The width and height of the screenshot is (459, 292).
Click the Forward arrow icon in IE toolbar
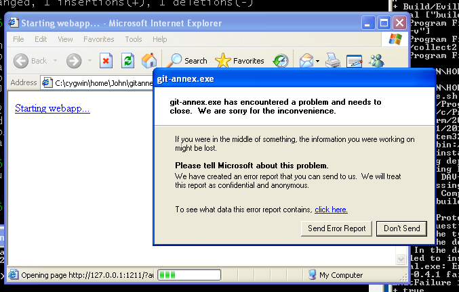(x=74, y=61)
